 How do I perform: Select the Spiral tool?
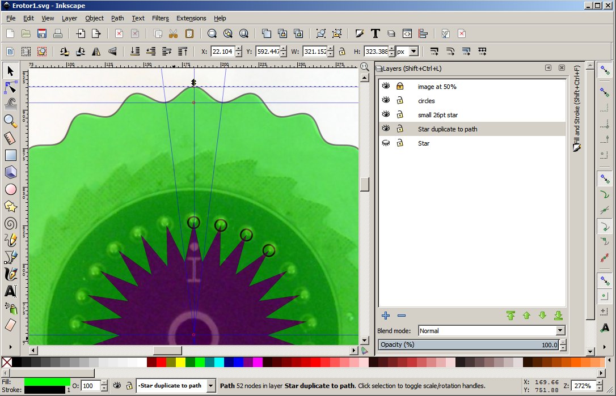click(x=10, y=224)
